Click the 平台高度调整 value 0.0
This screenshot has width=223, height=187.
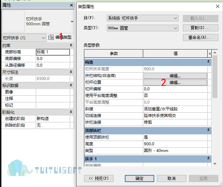click(x=175, y=102)
